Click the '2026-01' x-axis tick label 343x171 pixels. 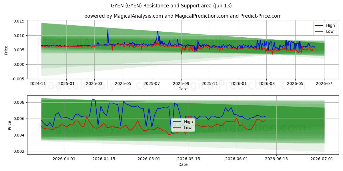click(x=238, y=84)
